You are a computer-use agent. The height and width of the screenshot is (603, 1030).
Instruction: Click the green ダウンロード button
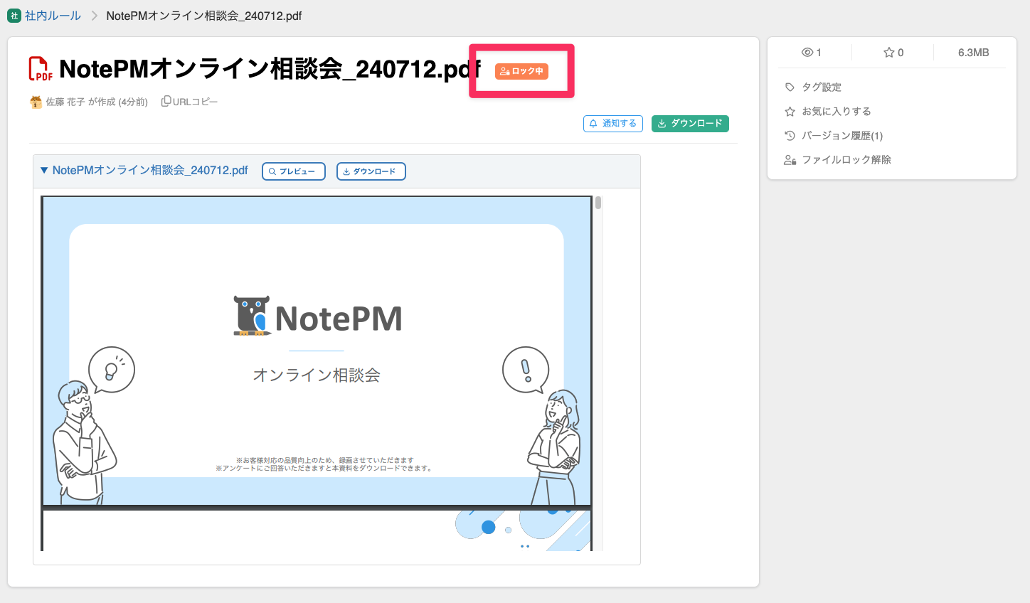pyautogui.click(x=690, y=124)
